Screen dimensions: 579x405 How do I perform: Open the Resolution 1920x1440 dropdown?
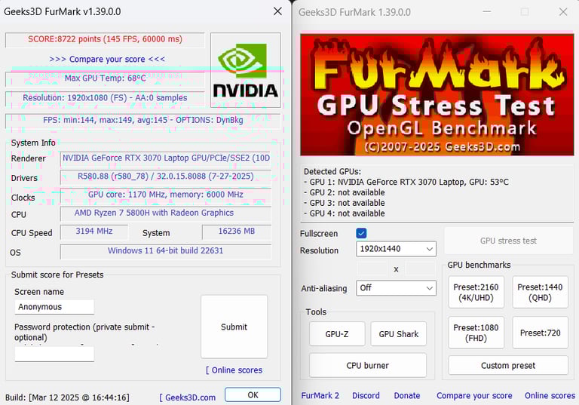pos(396,249)
